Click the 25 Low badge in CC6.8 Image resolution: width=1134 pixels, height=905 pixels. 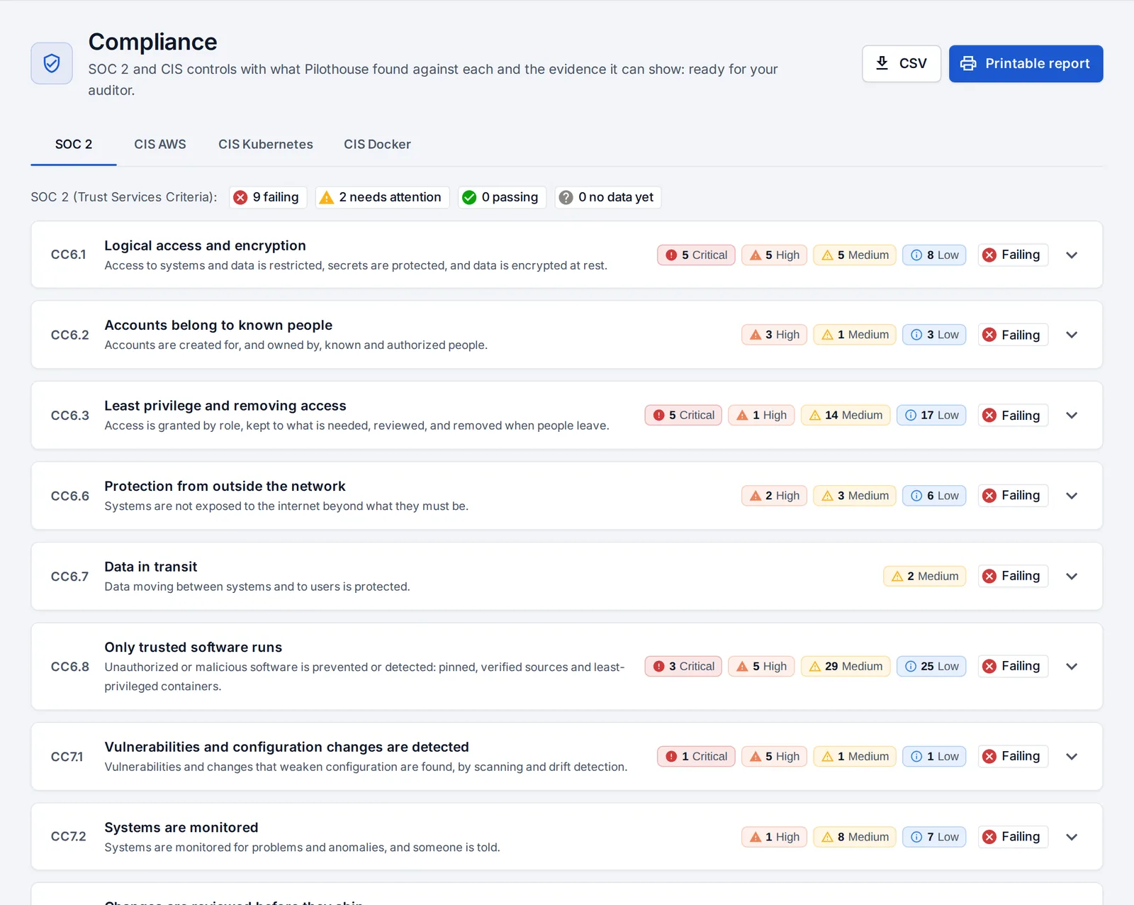(x=931, y=667)
